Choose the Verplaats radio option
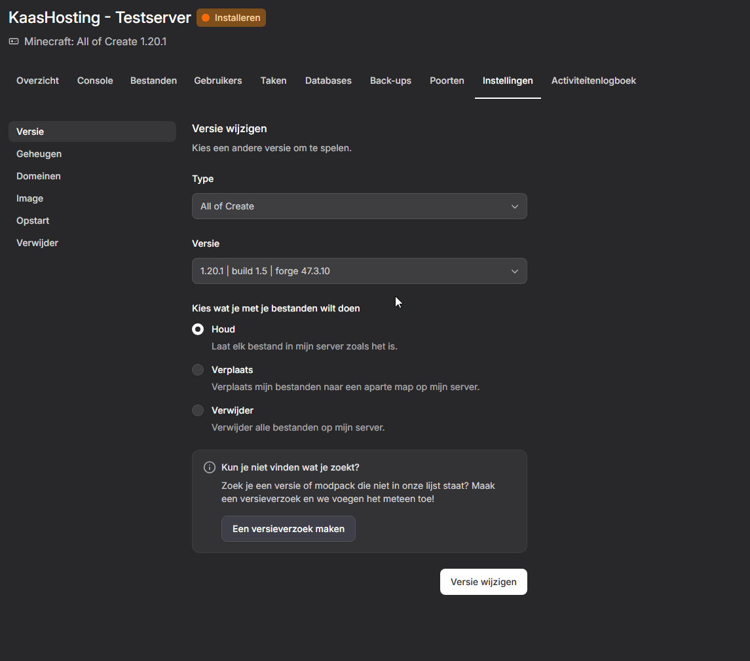The height and width of the screenshot is (661, 750). 198,370
